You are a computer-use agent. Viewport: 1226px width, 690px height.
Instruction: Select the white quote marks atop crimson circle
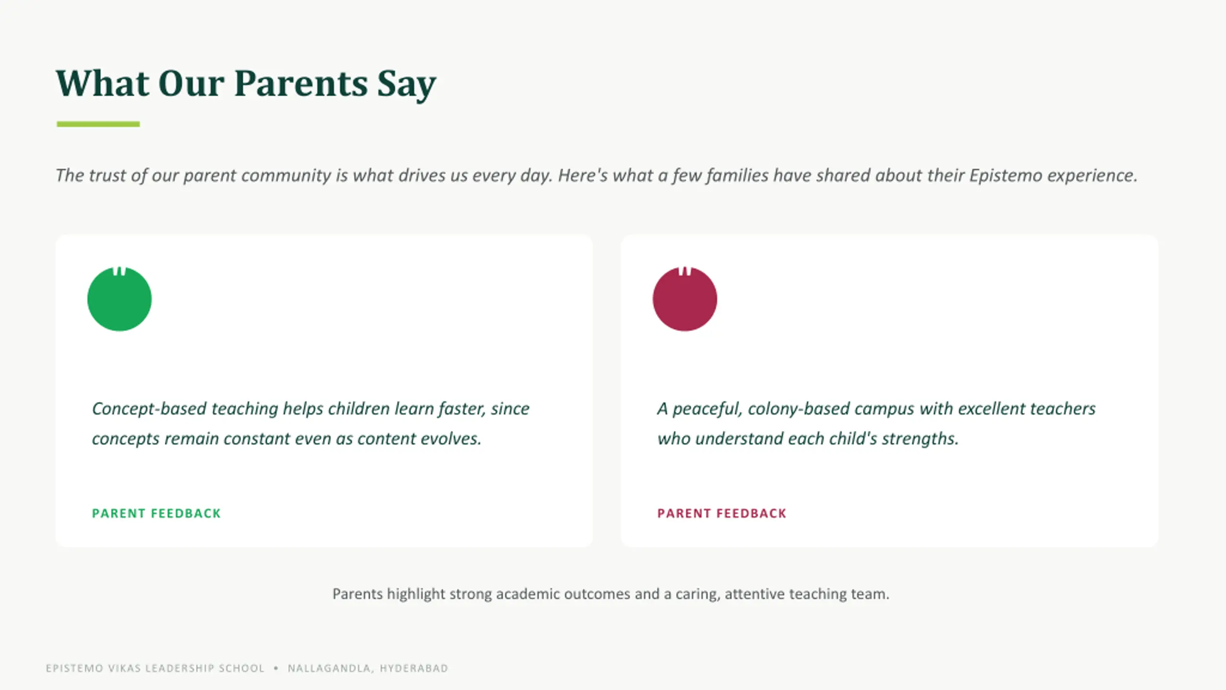pyautogui.click(x=685, y=271)
